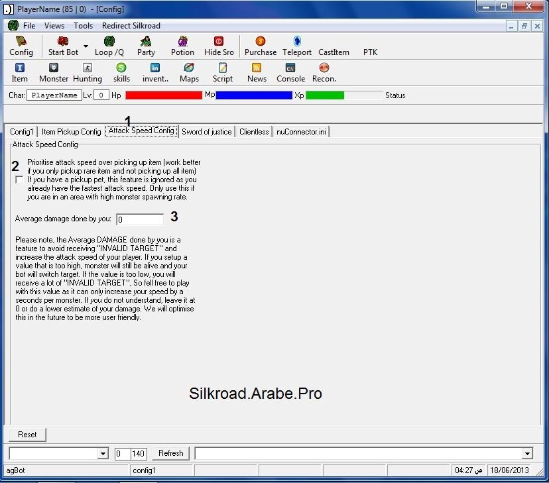Open the Hunting view icon
The width and height of the screenshot is (549, 483).
pos(88,73)
